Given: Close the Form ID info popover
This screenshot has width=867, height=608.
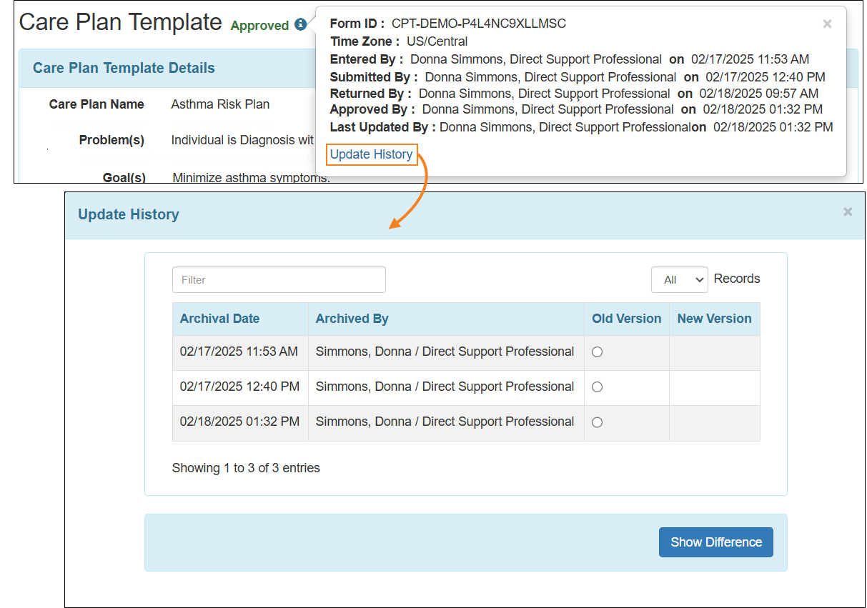Looking at the screenshot, I should point(827,24).
